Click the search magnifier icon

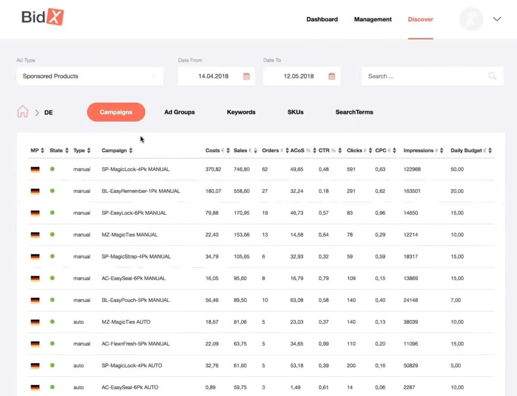click(x=492, y=76)
